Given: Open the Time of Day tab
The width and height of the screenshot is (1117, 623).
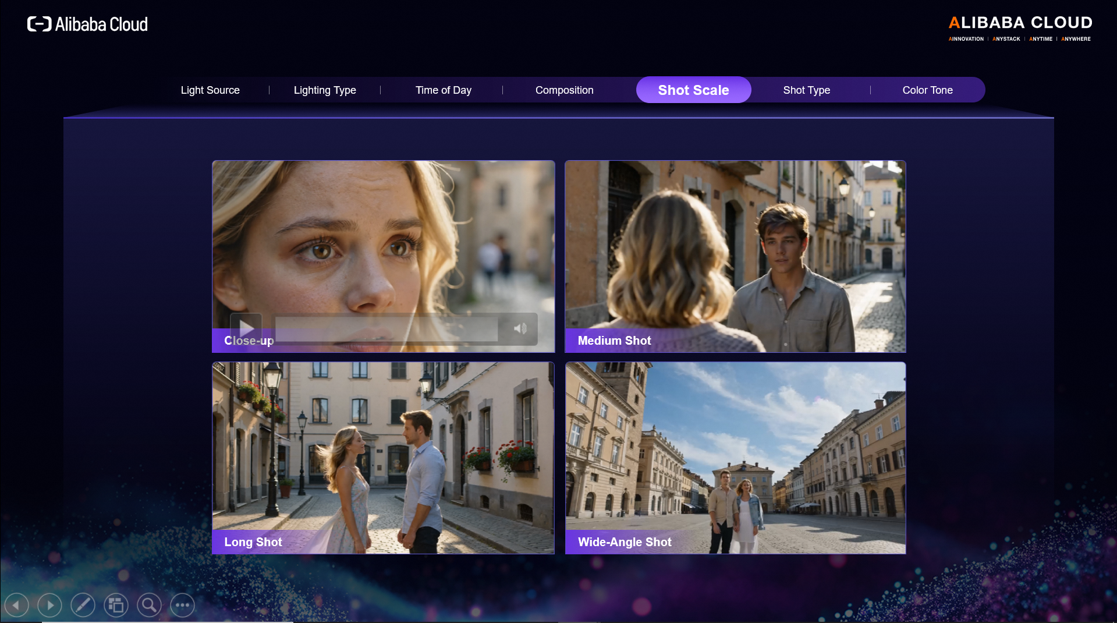Looking at the screenshot, I should click(444, 90).
